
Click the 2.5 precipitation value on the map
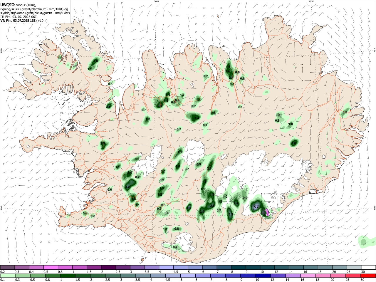[x=160, y=106]
